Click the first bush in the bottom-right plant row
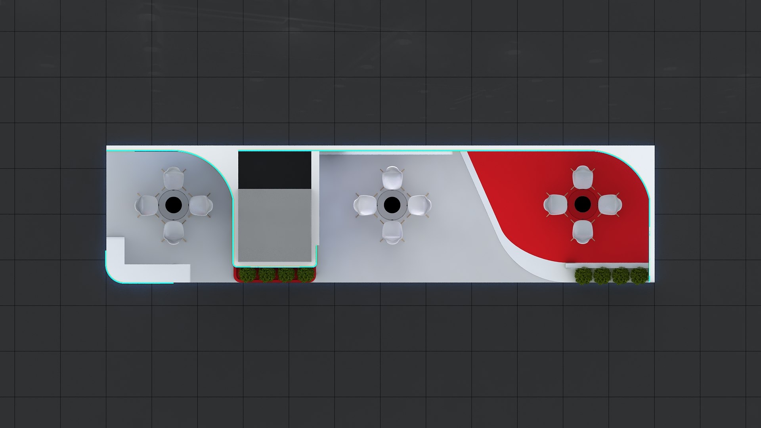Viewport: 761px width, 428px height. [x=583, y=276]
